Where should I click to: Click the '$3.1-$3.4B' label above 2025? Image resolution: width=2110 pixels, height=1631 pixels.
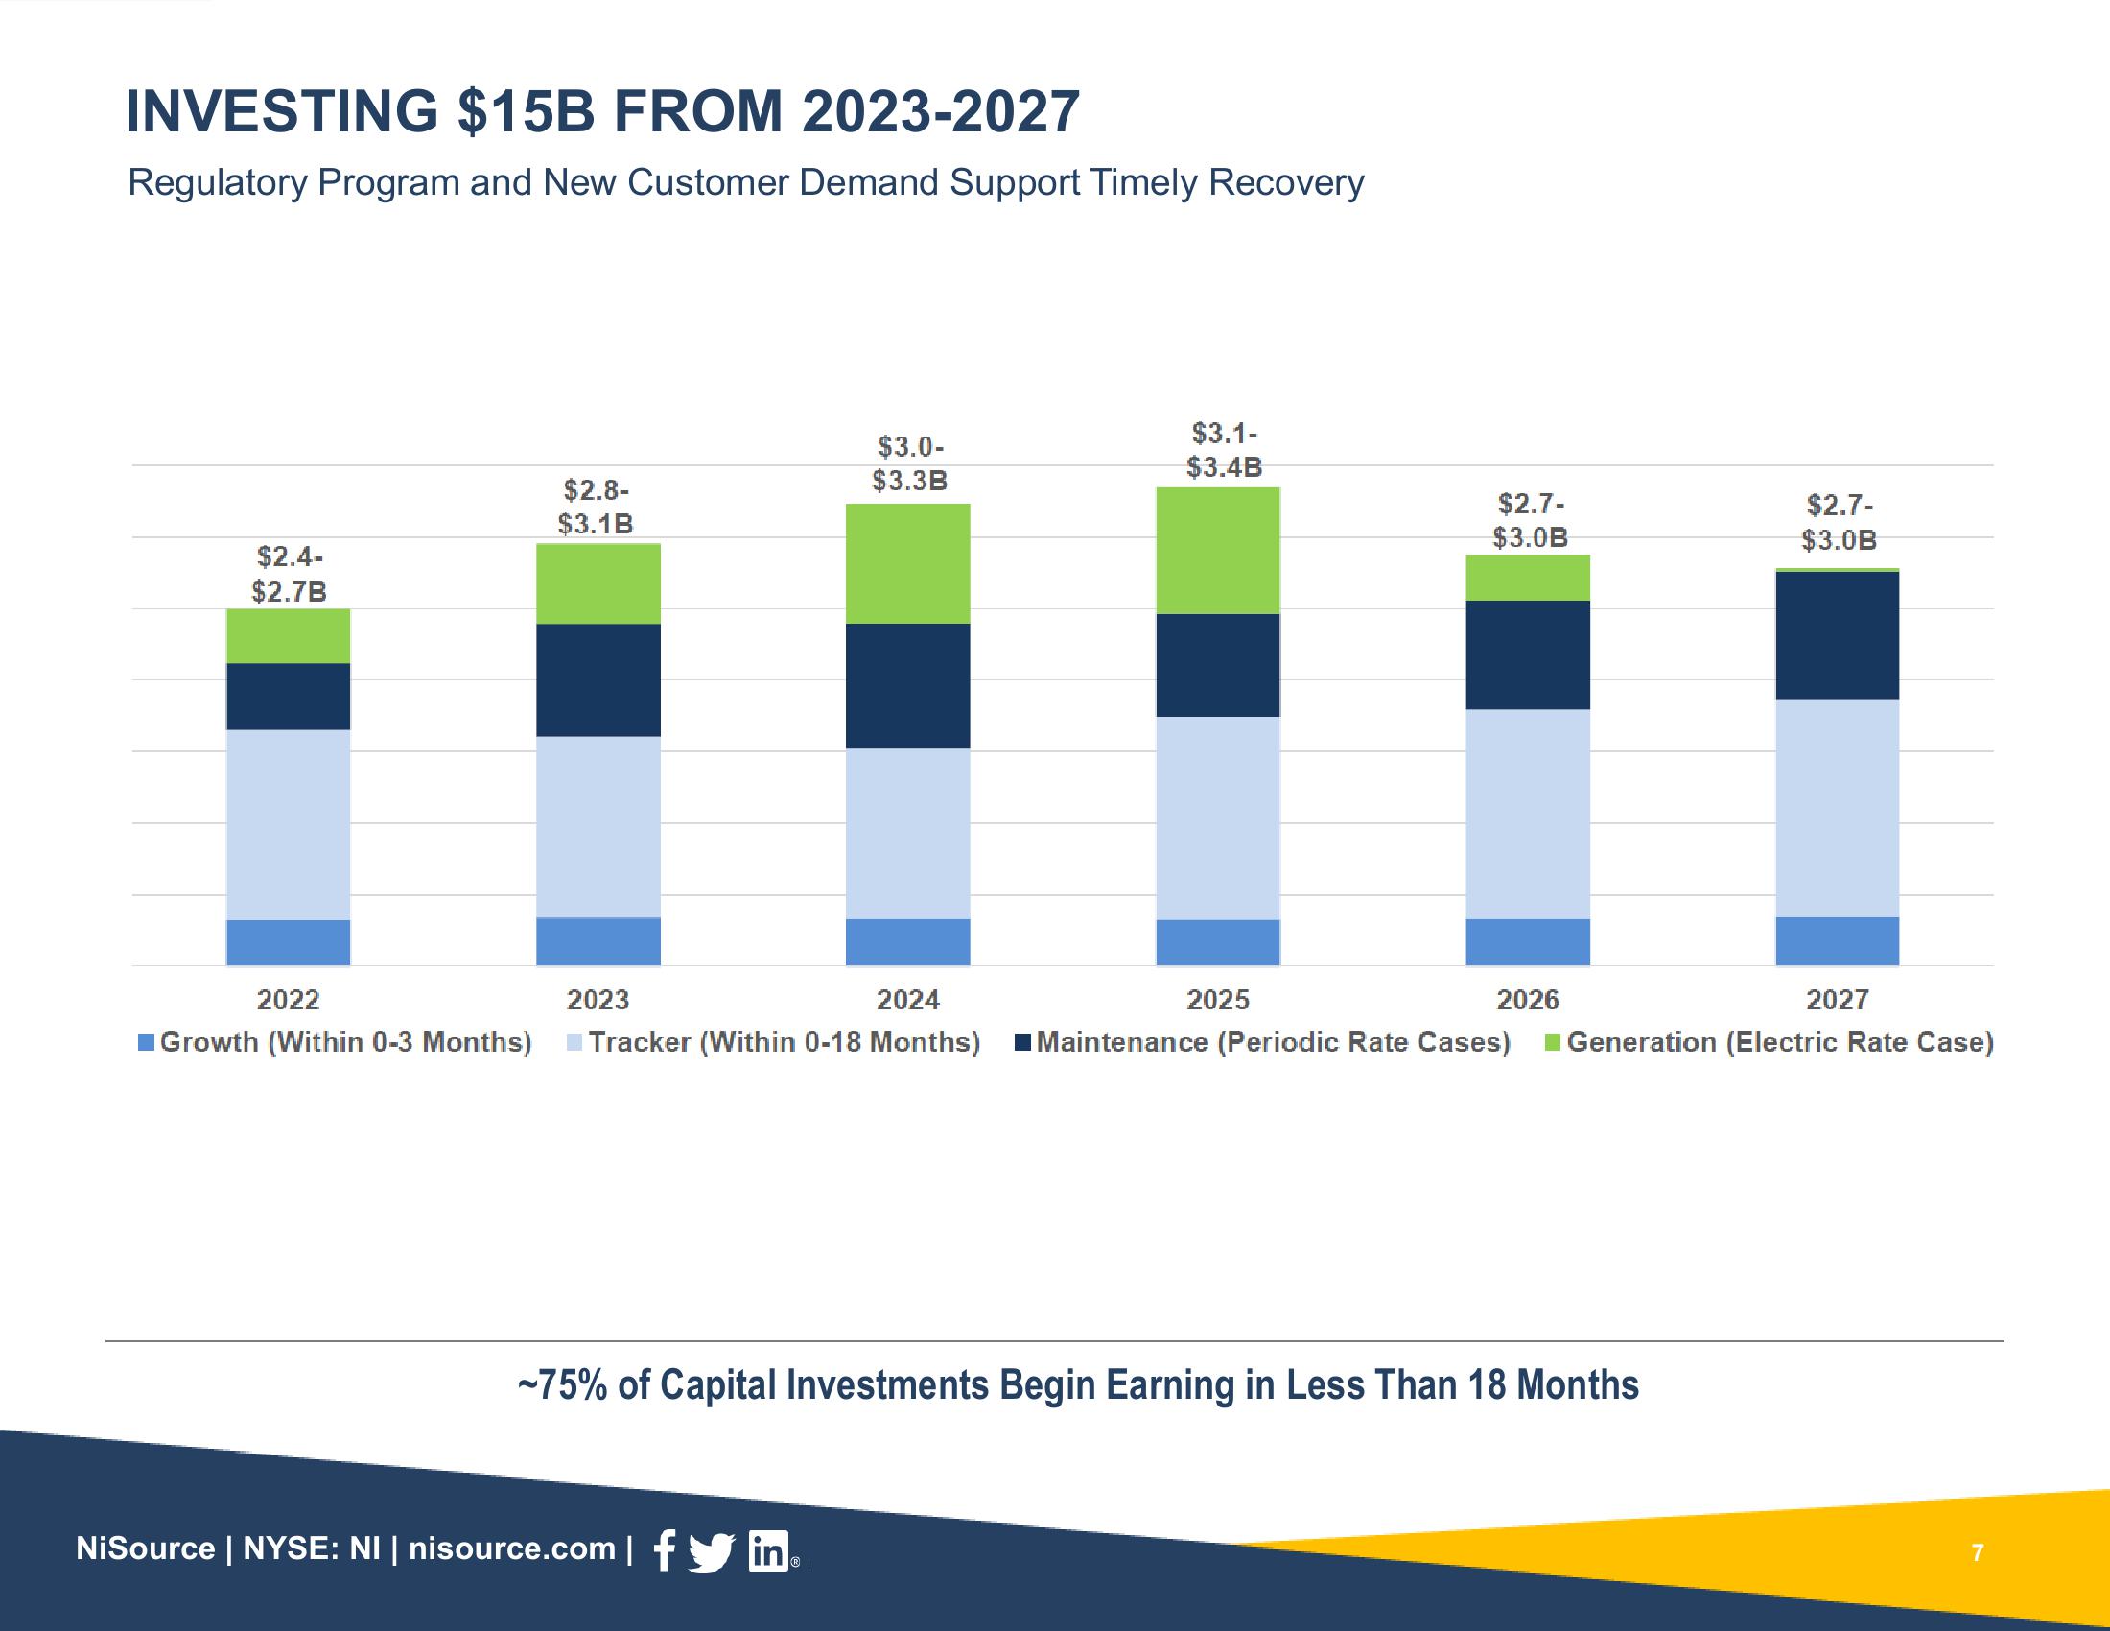[x=1224, y=449]
